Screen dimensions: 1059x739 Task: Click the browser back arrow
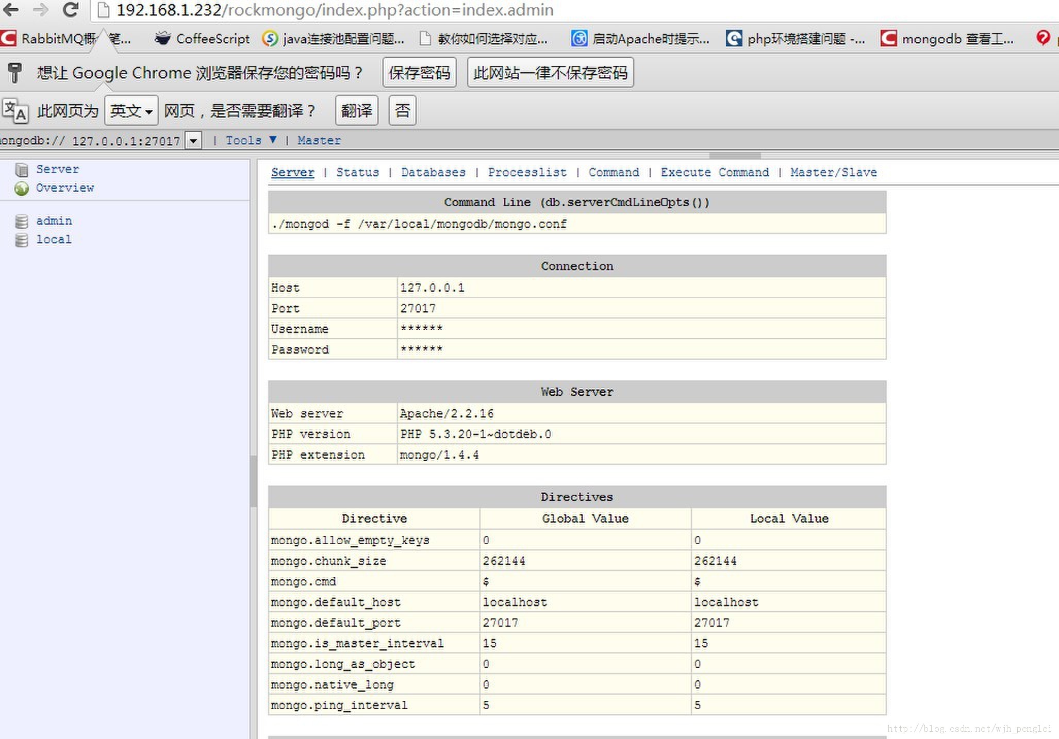[11, 9]
